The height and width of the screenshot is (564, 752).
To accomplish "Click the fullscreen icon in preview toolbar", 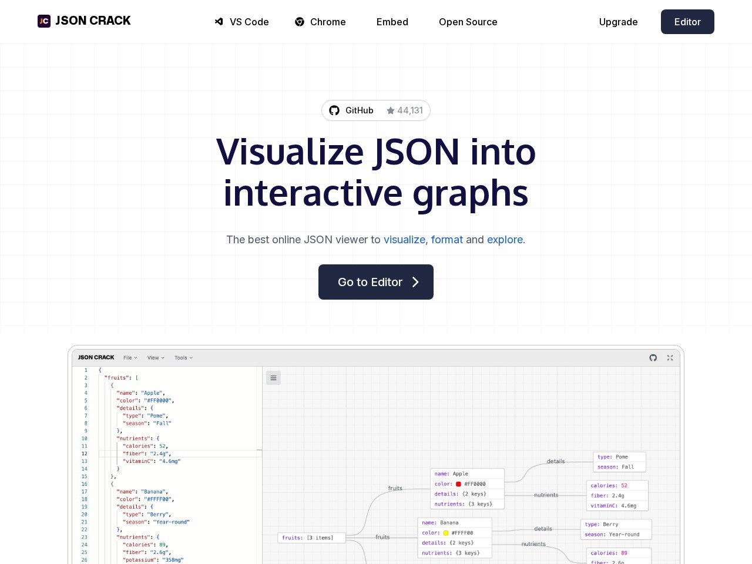I will pos(670,358).
